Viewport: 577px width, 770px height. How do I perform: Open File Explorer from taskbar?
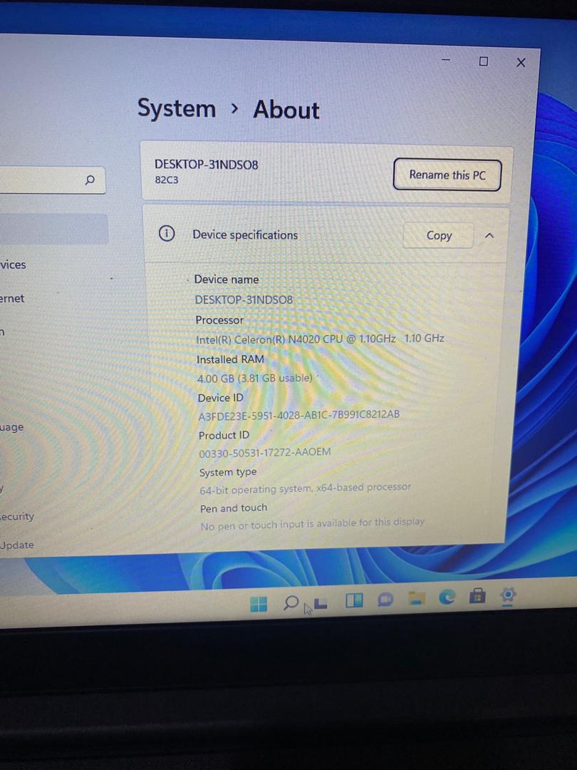click(x=417, y=597)
